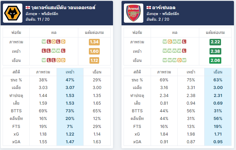Click the Arsenal club crest
This screenshot has height=150, width=236.
(134, 13)
